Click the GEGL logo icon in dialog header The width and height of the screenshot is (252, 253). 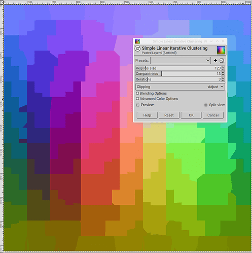pyautogui.click(x=137, y=49)
